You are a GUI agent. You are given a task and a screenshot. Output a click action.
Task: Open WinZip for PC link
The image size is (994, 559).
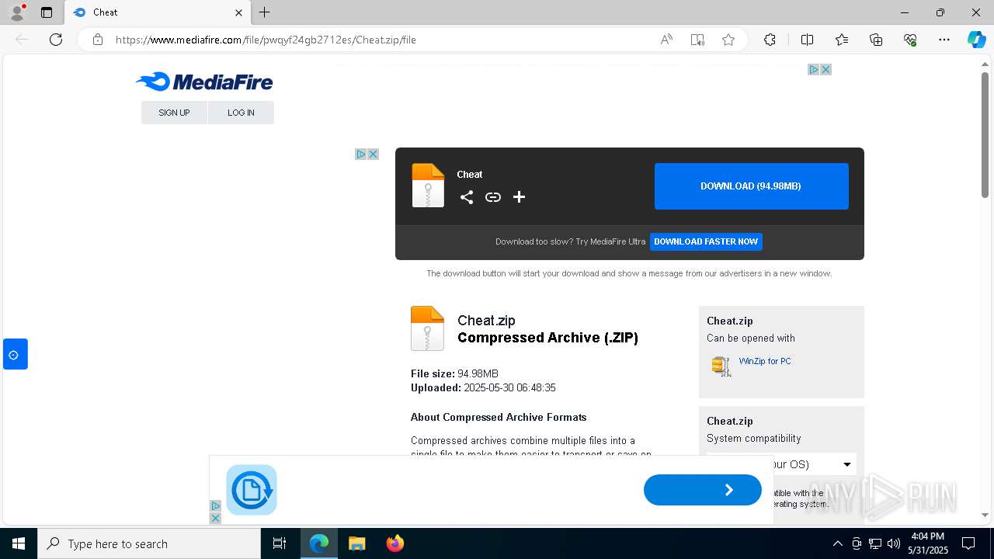765,361
